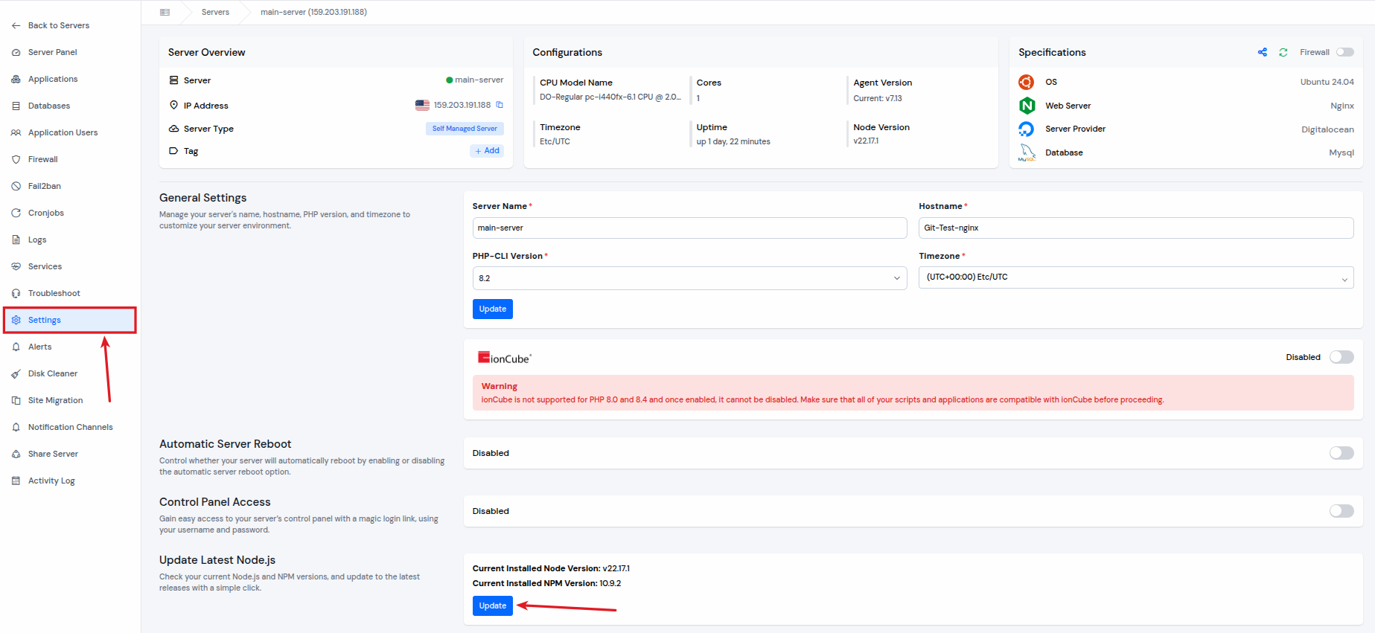Enable the ionCube toggle

(1341, 357)
